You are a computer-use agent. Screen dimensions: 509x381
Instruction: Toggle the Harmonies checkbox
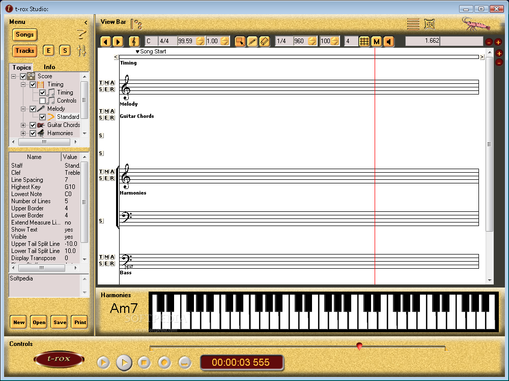[33, 133]
